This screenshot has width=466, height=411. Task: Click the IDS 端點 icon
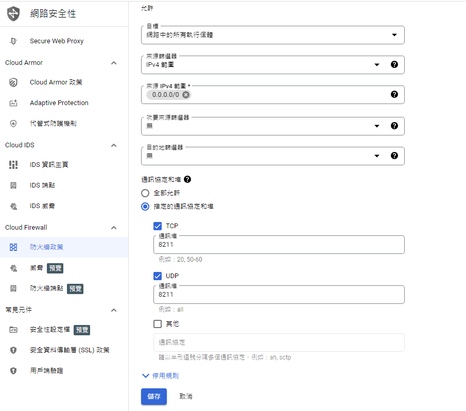[x=13, y=185]
